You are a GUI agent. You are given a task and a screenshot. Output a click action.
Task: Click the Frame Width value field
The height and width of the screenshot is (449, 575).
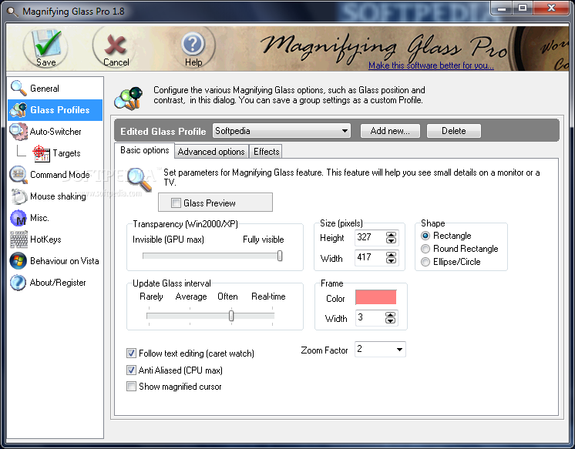click(x=370, y=317)
